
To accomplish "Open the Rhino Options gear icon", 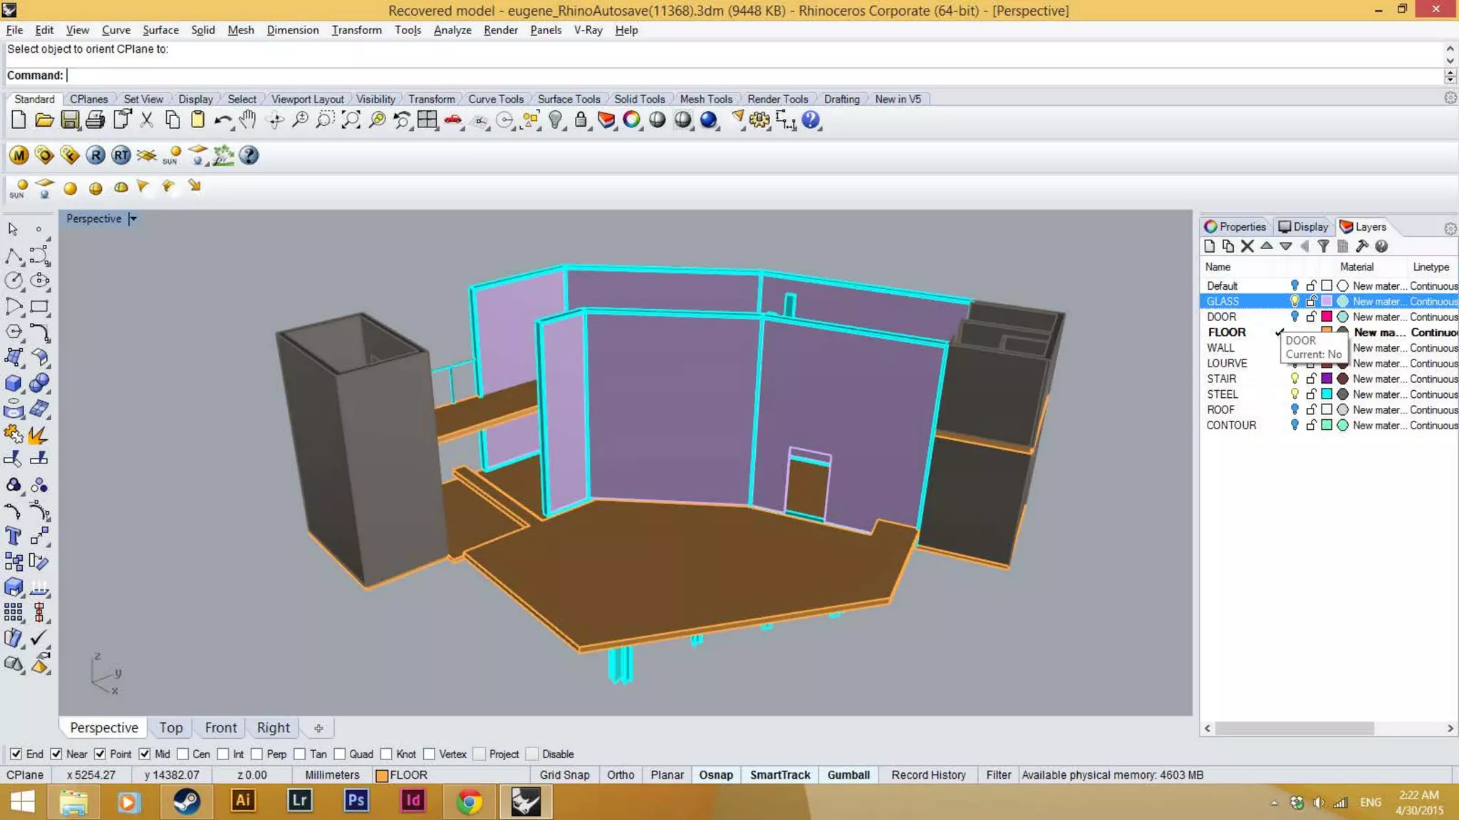I will pos(759,120).
